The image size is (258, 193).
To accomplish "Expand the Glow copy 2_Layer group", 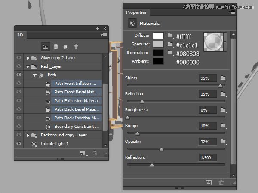I will 28,58.
